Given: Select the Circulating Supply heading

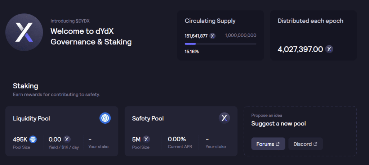Looking at the screenshot, I should [x=210, y=21].
